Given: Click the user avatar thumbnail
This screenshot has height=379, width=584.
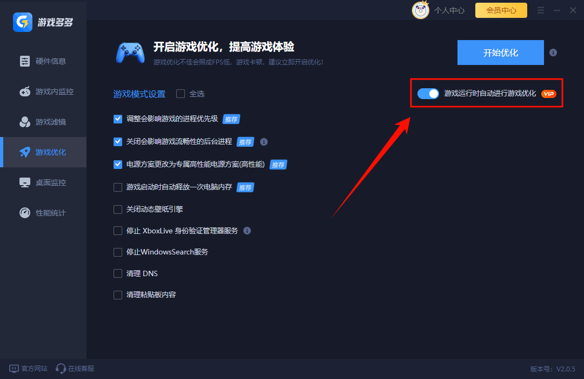Looking at the screenshot, I should tap(421, 10).
